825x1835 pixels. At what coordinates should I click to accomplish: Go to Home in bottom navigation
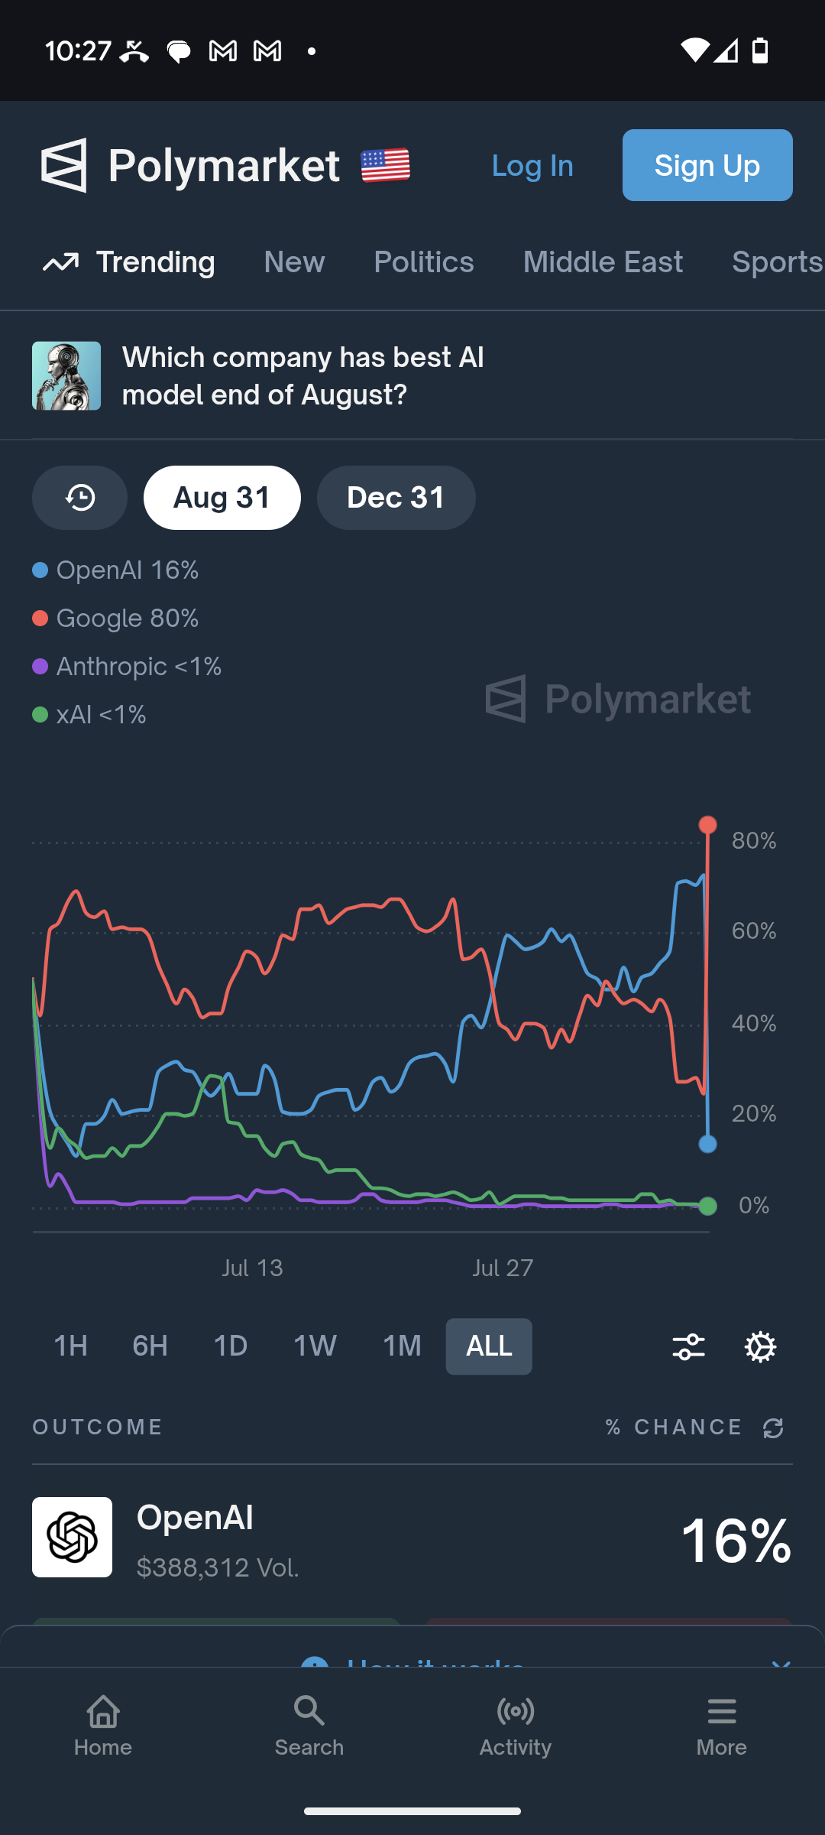pyautogui.click(x=103, y=1726)
